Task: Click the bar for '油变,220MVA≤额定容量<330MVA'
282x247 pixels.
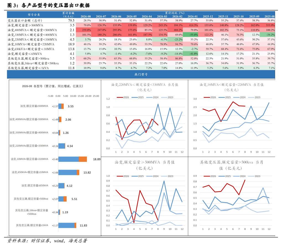Action: [x=62, y=146]
